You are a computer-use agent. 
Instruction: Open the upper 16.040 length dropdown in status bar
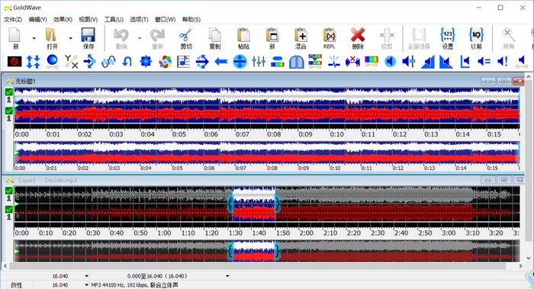[86, 276]
